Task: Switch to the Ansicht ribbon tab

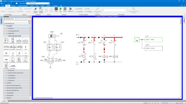Action: pyautogui.click(x=32, y=6)
